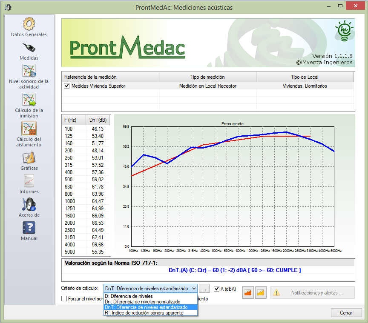The image size is (368, 323).
Task: Click the DnT,(A) result line text
Action: coord(235,270)
